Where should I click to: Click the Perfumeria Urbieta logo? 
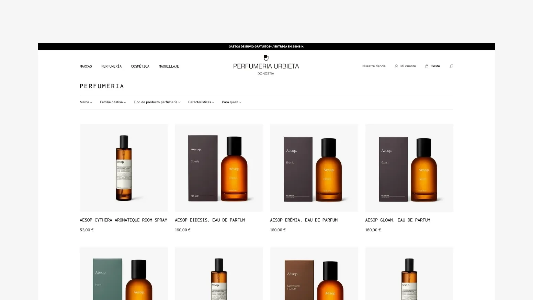[266, 65]
